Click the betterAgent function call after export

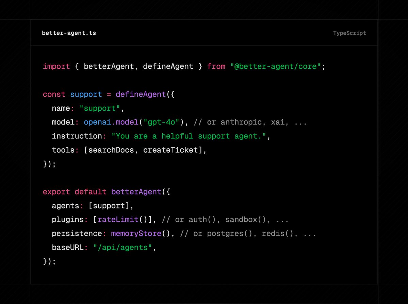pos(136,192)
